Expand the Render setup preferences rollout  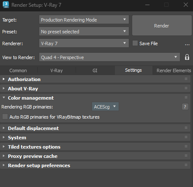click(x=95, y=165)
